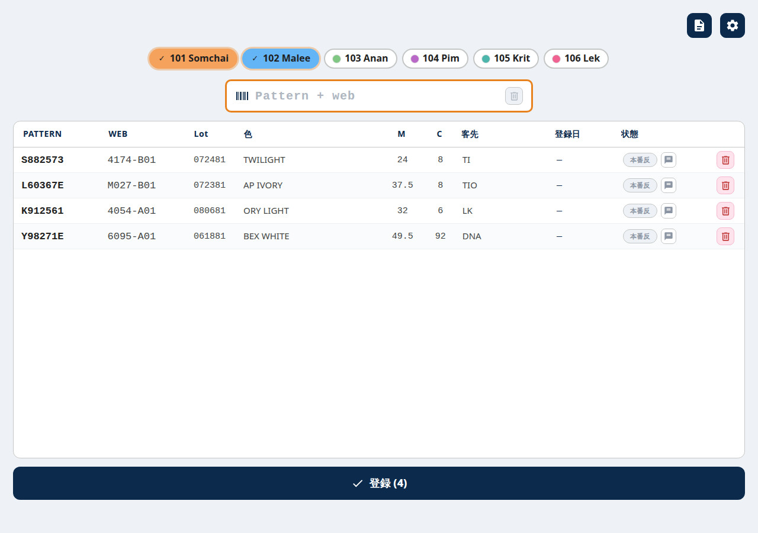Click the barcode icon in scan field
The height and width of the screenshot is (533, 758).
(x=242, y=96)
